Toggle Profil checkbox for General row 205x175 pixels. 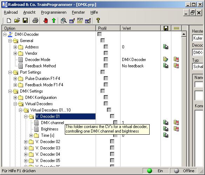[103, 40]
